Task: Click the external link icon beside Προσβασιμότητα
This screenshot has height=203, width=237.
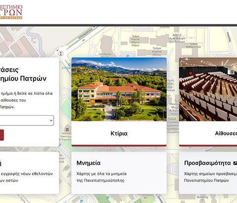Action: (x=235, y=163)
